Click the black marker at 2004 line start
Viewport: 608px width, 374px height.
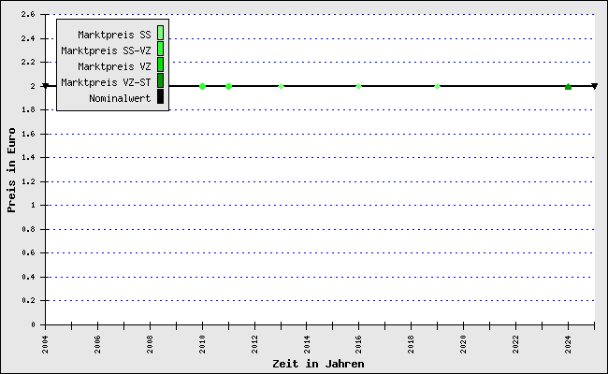[46, 86]
